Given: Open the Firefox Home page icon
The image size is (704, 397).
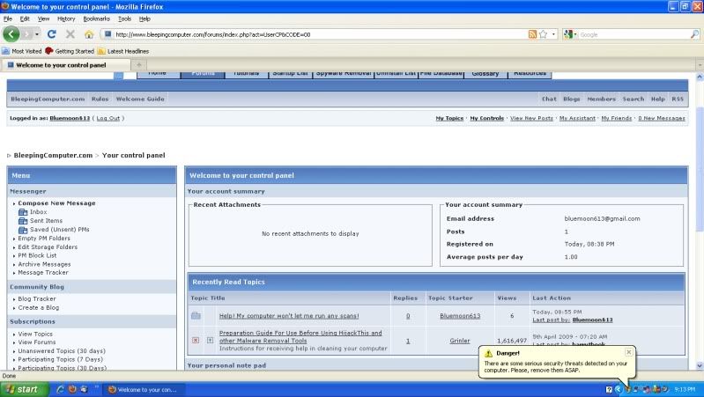Looking at the screenshot, I should coord(89,34).
